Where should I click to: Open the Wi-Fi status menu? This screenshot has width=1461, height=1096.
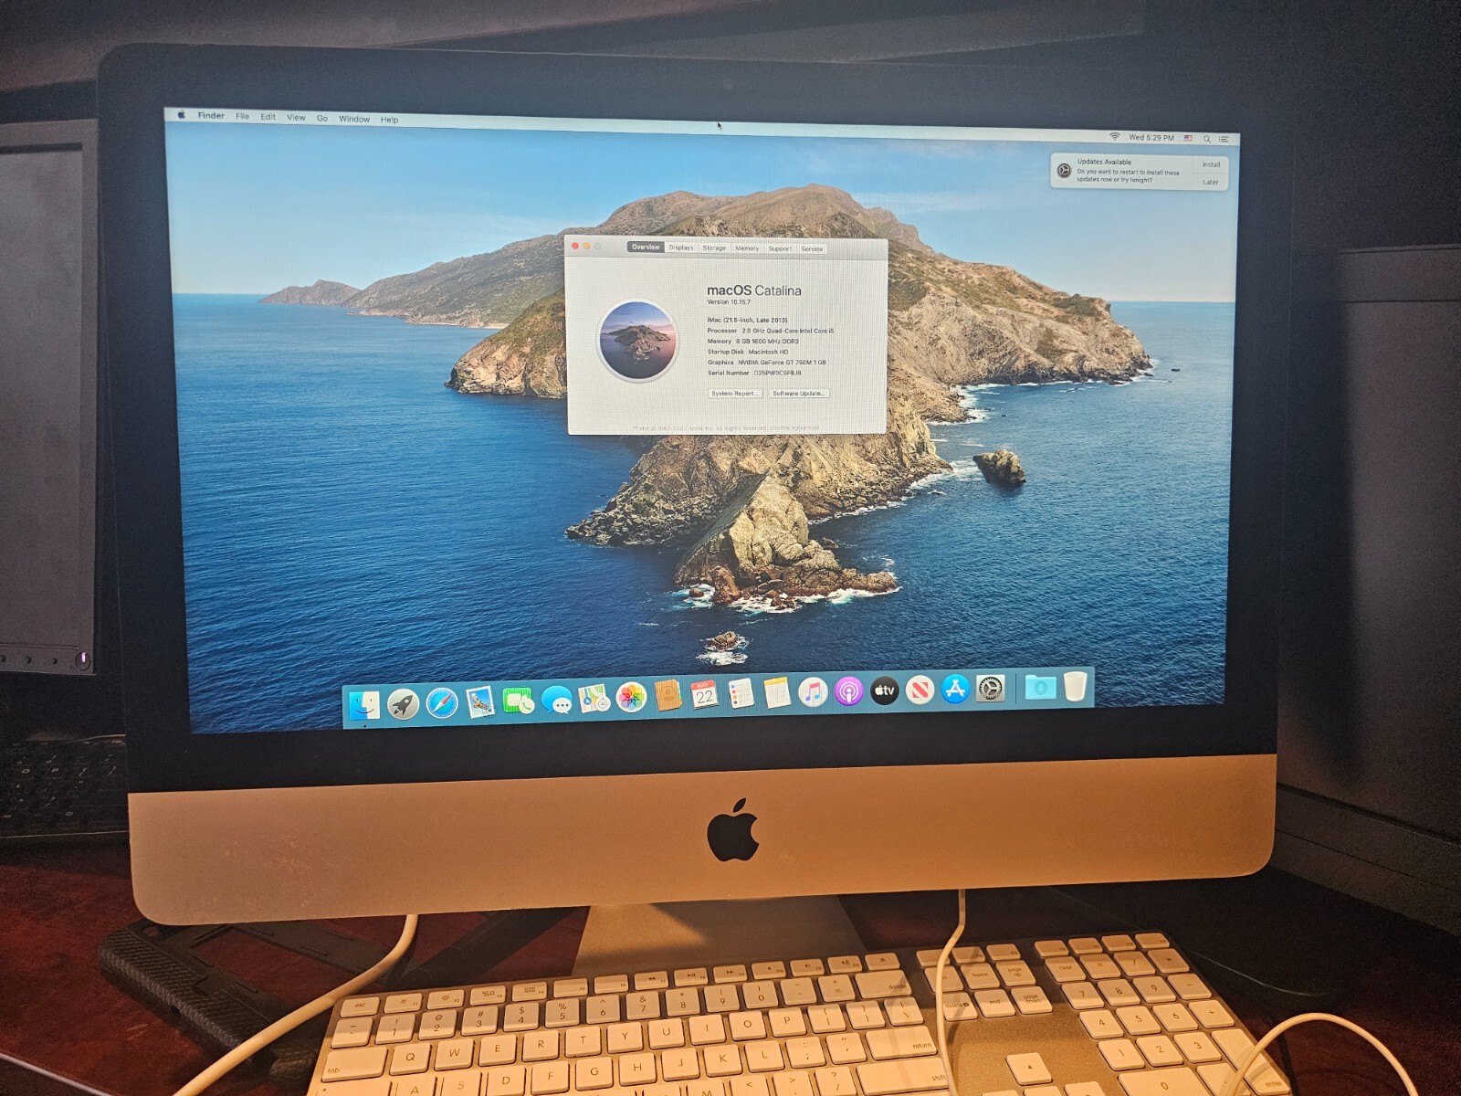(x=1115, y=135)
